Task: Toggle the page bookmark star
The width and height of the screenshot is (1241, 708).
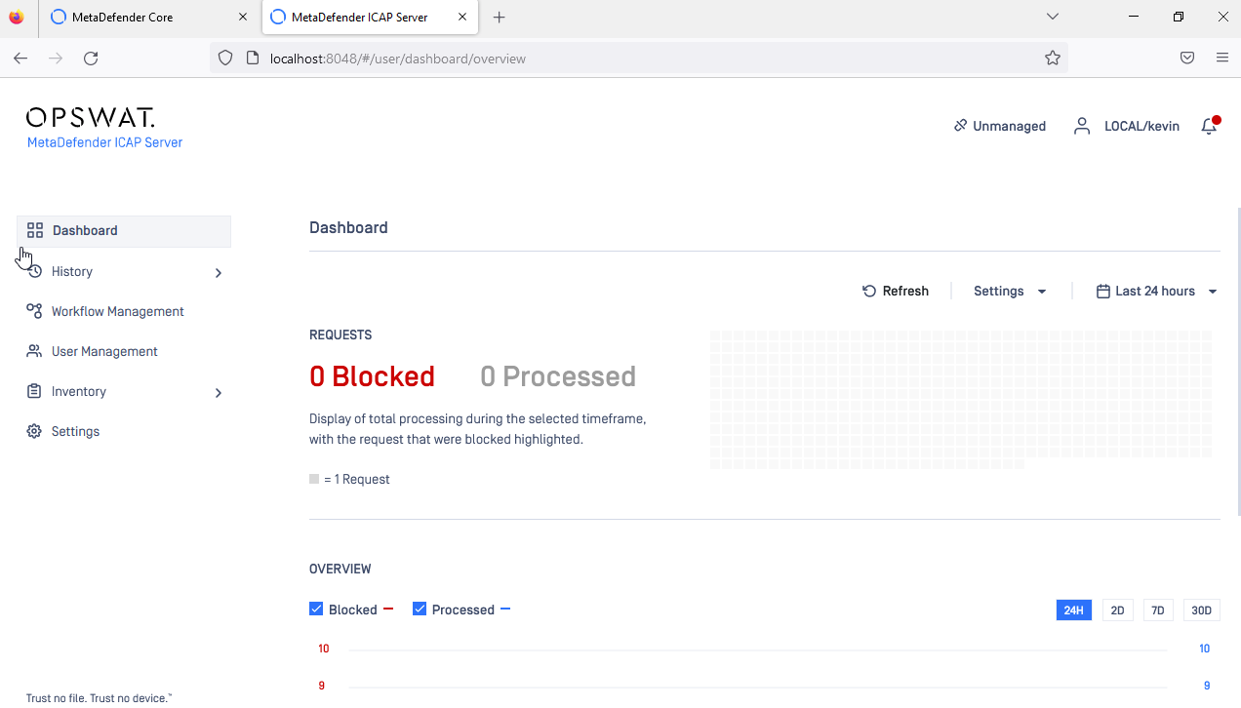Action: tap(1053, 58)
